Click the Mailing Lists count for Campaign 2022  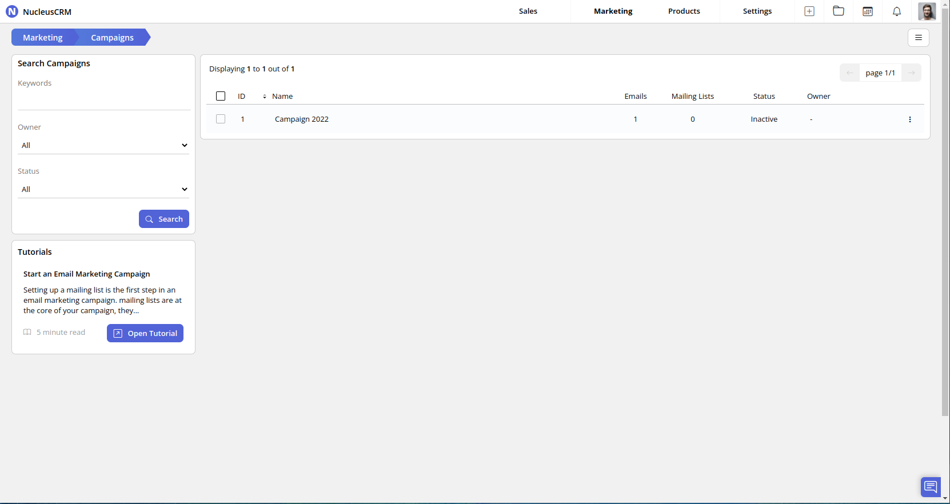tap(693, 119)
